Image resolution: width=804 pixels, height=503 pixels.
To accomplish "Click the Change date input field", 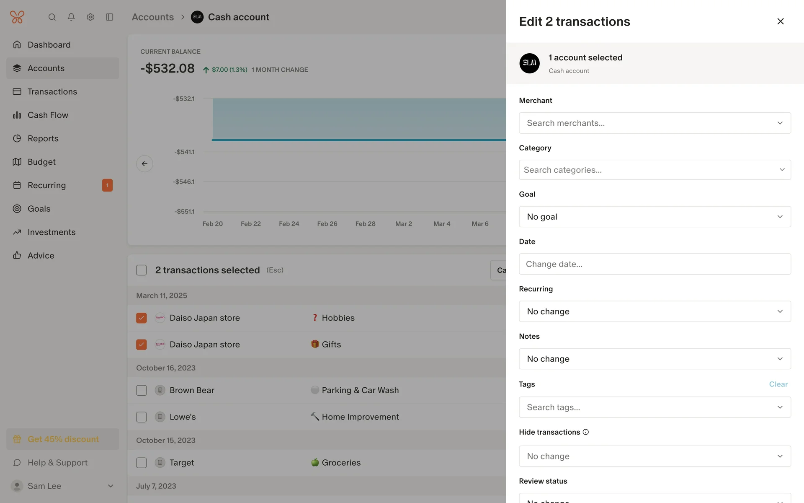I will (655, 264).
